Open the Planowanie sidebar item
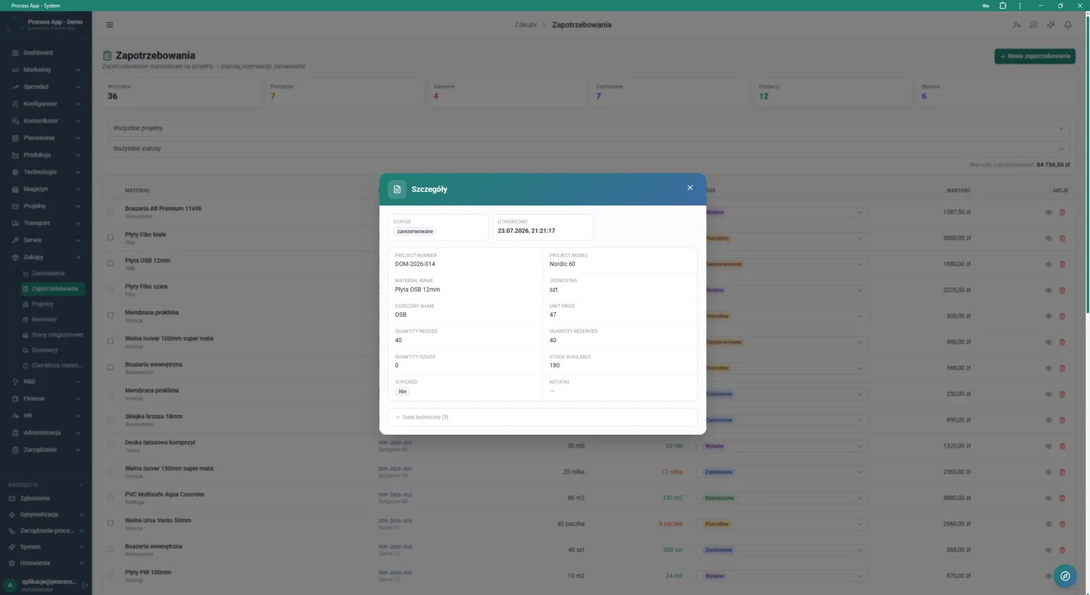This screenshot has height=595, width=1090. point(46,138)
